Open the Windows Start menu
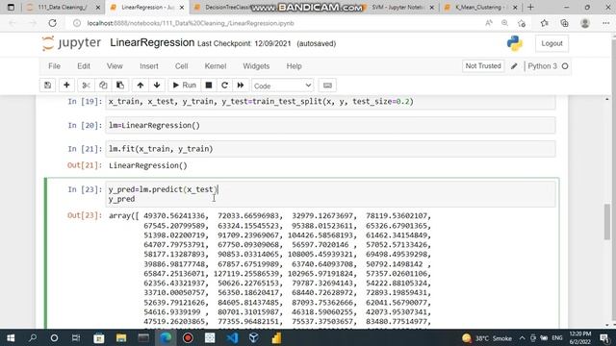The height and width of the screenshot is (346, 616). click(11, 337)
